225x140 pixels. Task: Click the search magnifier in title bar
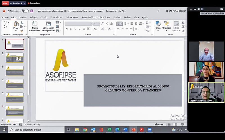click(x=159, y=11)
